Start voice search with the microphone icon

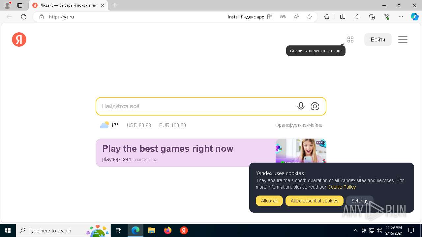(301, 106)
